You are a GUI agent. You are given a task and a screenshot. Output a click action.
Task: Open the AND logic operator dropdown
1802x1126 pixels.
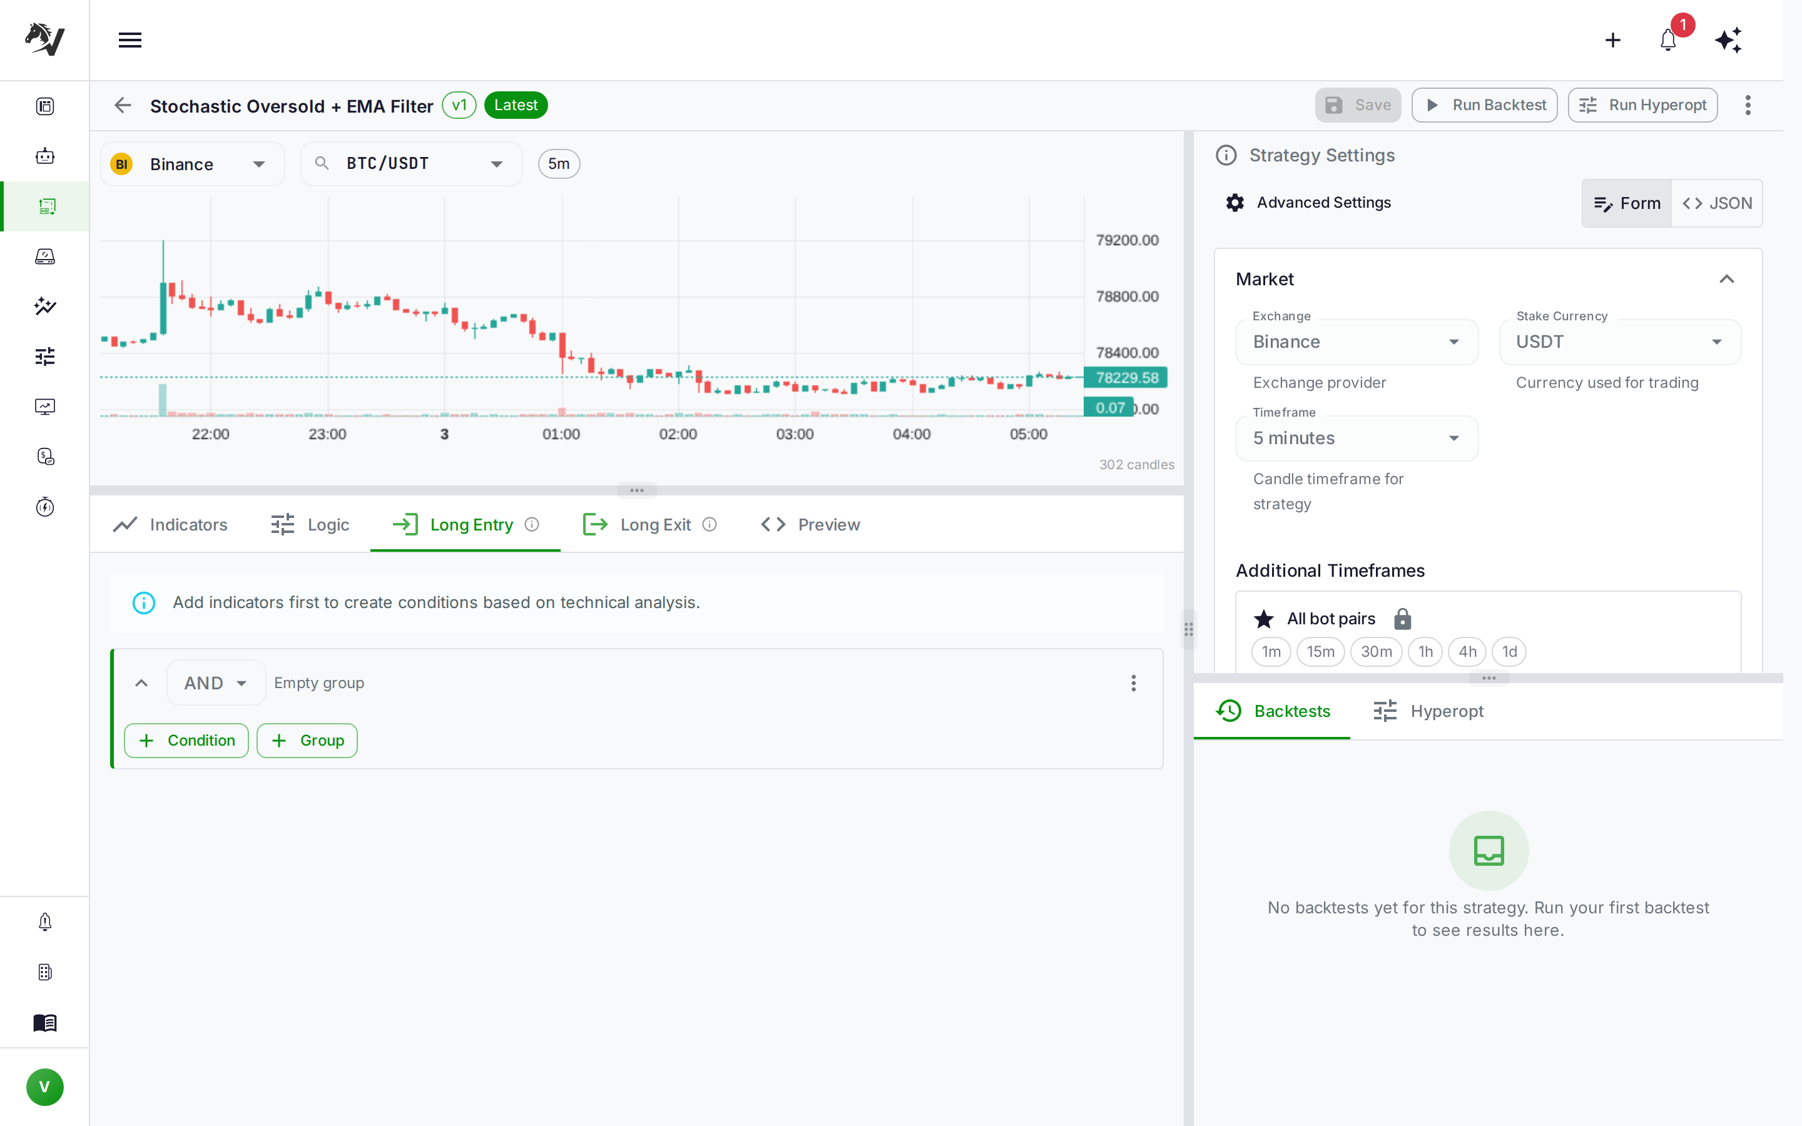point(216,683)
